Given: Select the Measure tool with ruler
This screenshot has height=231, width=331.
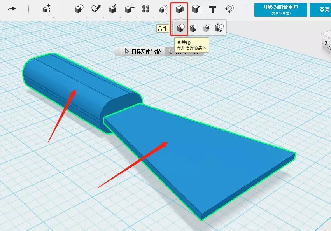Looking at the screenshot, I should pyautogui.click(x=196, y=9).
